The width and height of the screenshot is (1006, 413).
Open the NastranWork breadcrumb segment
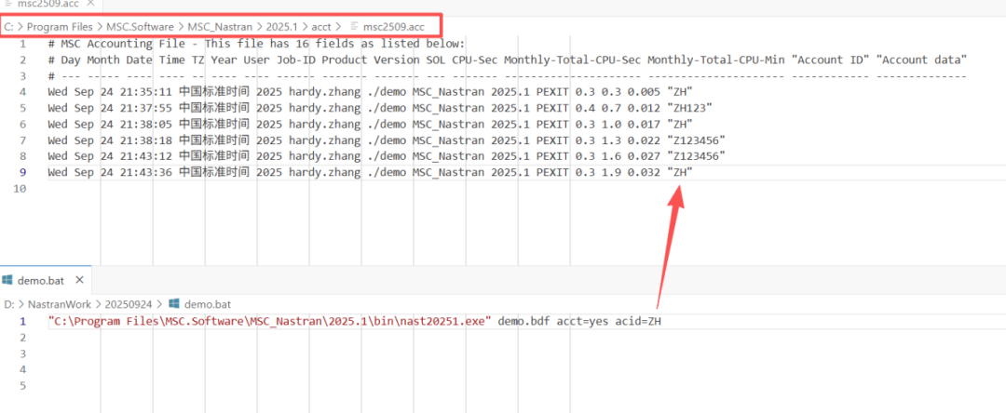60,304
